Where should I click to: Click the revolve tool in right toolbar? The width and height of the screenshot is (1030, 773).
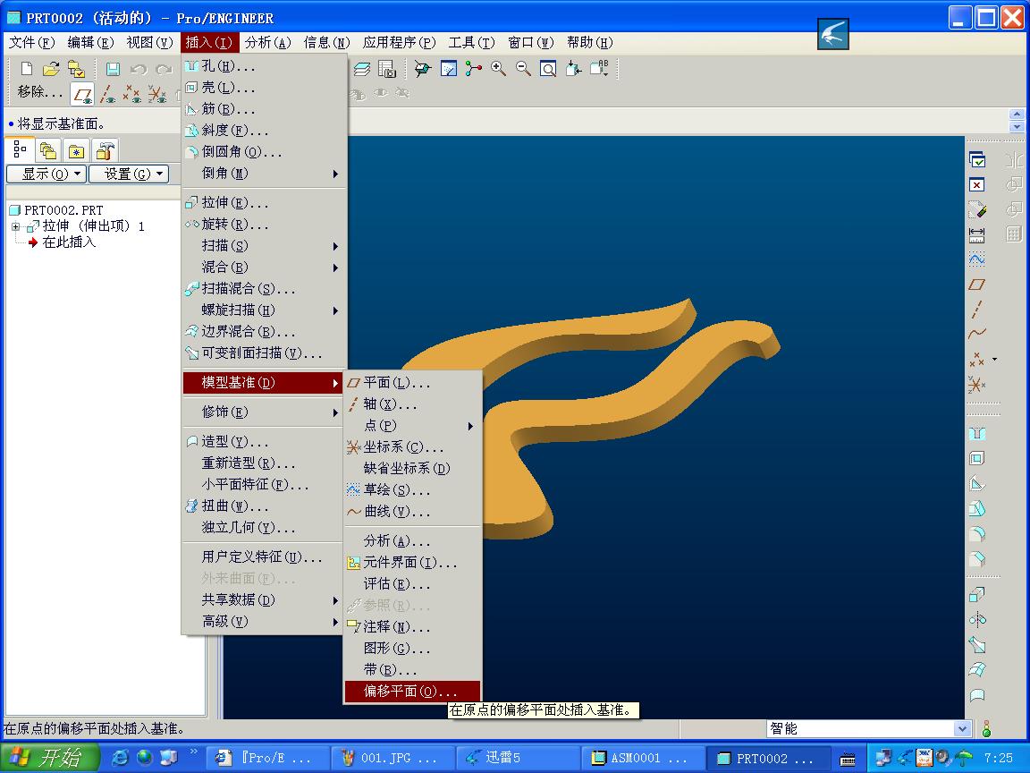click(x=976, y=620)
